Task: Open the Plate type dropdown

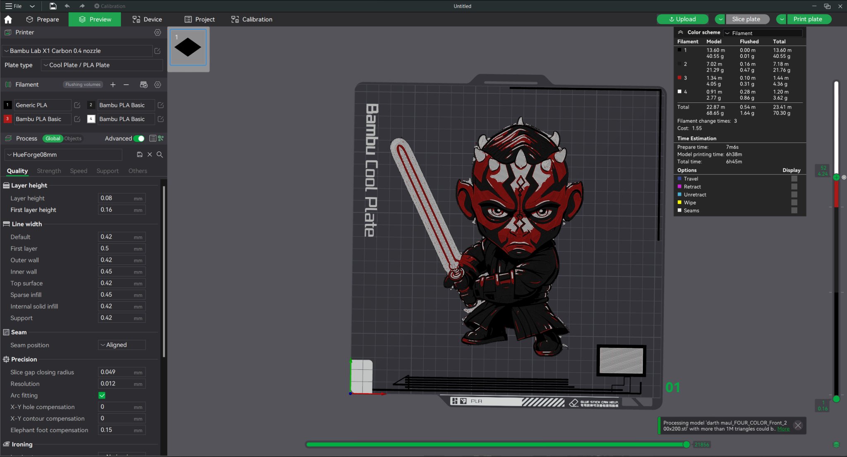Action: (101, 65)
